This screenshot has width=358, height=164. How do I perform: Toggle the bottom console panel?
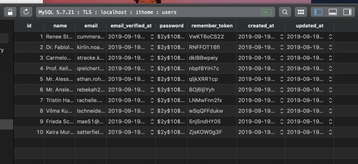coord(333,12)
